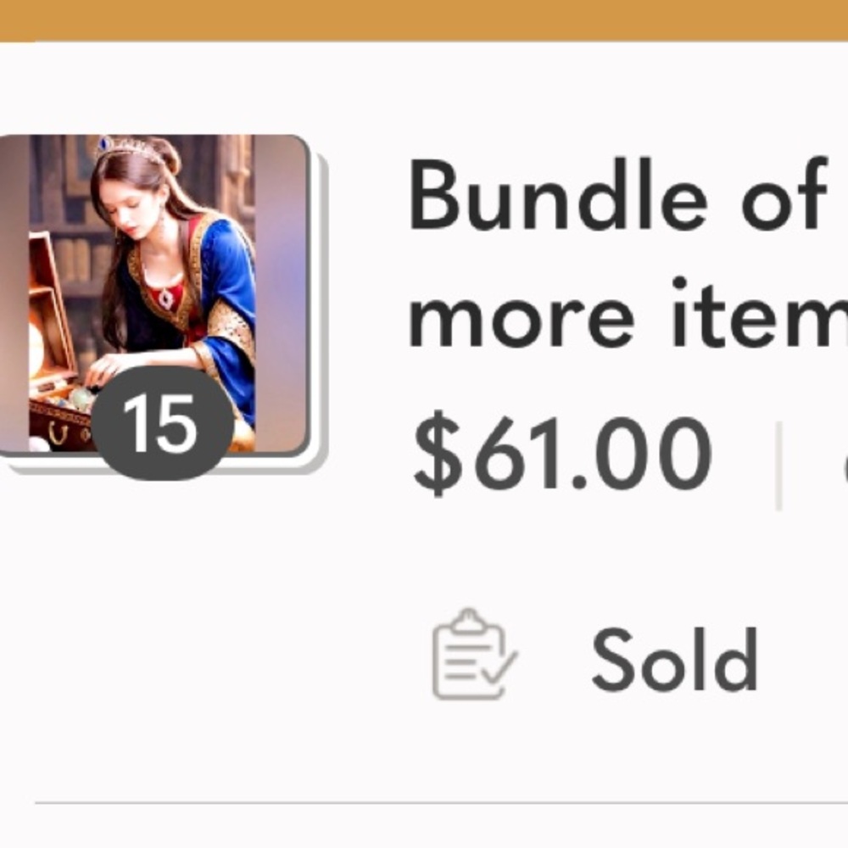Click the $61.00 price
The image size is (848, 848).
[561, 454]
